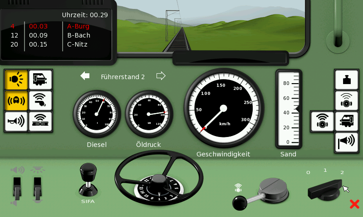
Task: Click the lamp icon above light lever
Action: click(38, 170)
